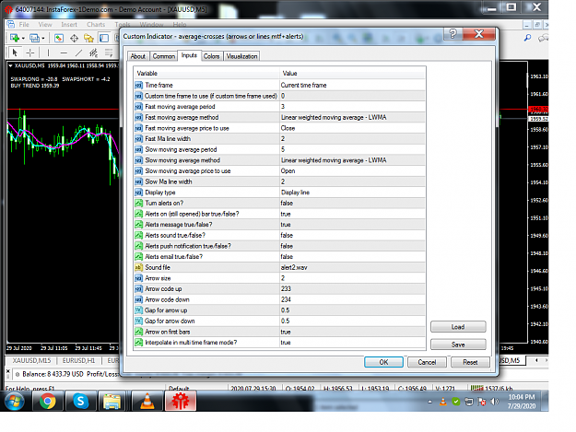Select Slow moving average period value 5

pos(353,149)
